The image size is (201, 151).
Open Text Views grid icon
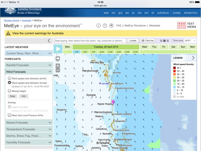click(181, 25)
